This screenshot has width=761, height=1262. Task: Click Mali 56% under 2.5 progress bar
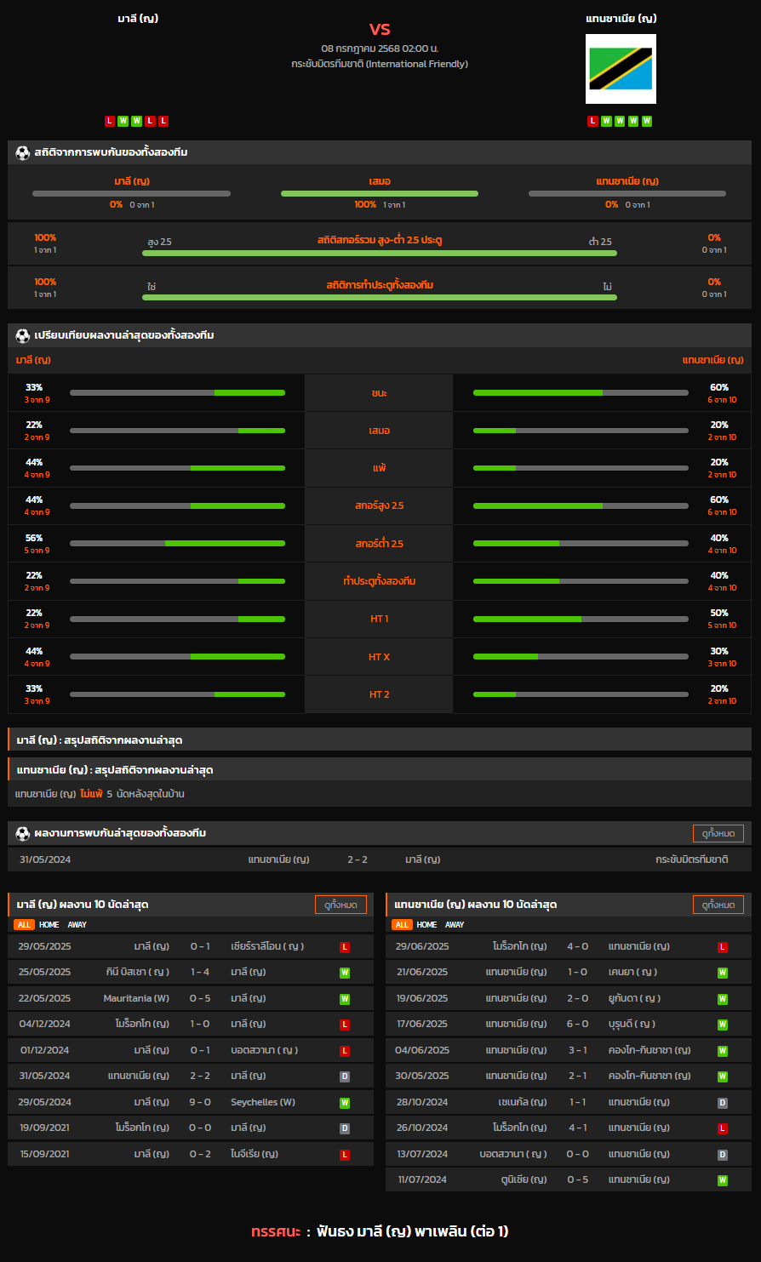pyautogui.click(x=177, y=543)
